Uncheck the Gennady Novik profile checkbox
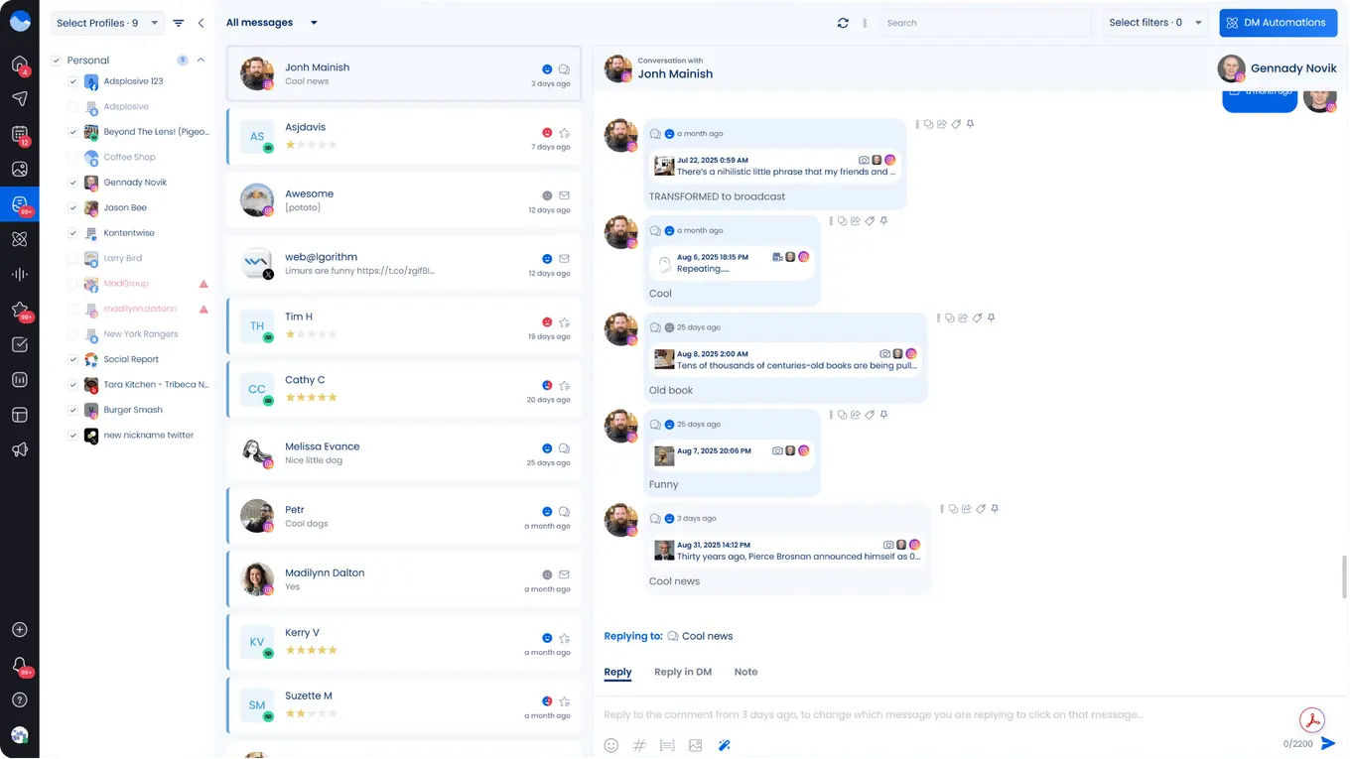The width and height of the screenshot is (1350, 759). click(72, 183)
